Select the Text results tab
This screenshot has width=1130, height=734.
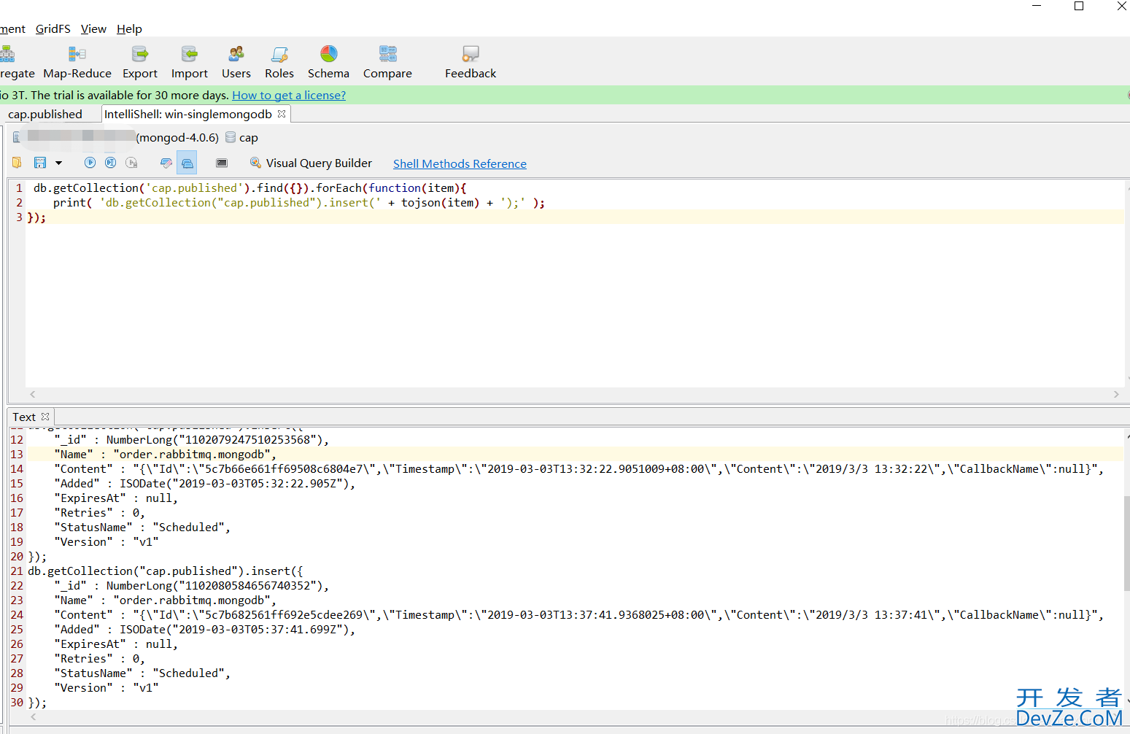pyautogui.click(x=24, y=417)
